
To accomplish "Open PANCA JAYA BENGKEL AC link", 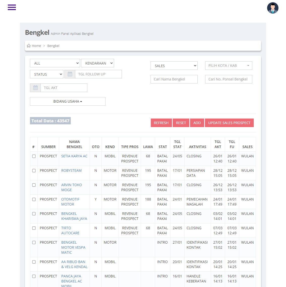I will coord(71,281).
